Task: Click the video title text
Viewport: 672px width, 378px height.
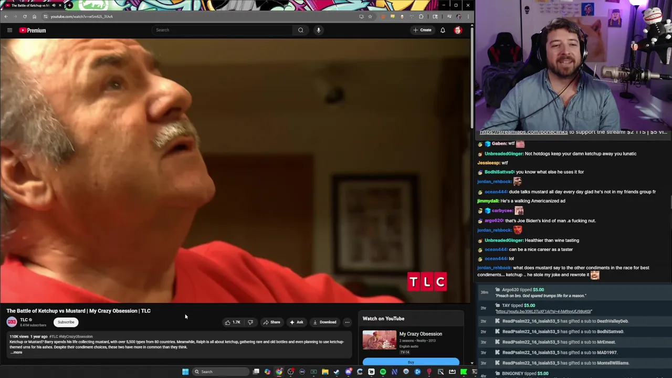Action: 79,311
